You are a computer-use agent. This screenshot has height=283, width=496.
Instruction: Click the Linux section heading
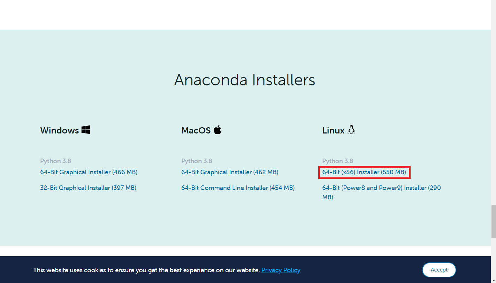coord(334,130)
